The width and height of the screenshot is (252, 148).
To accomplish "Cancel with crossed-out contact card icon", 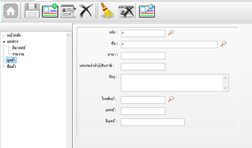I will [x=126, y=11].
